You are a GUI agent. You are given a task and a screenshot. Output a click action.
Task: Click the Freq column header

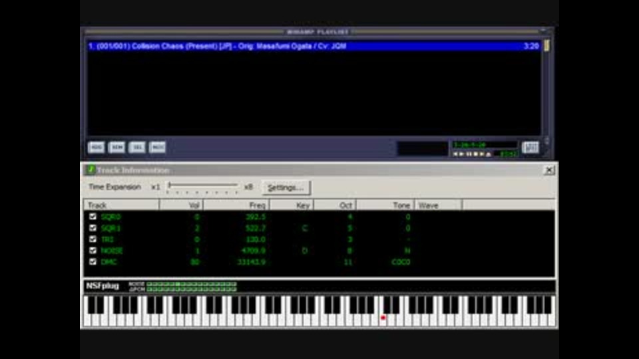(236, 205)
